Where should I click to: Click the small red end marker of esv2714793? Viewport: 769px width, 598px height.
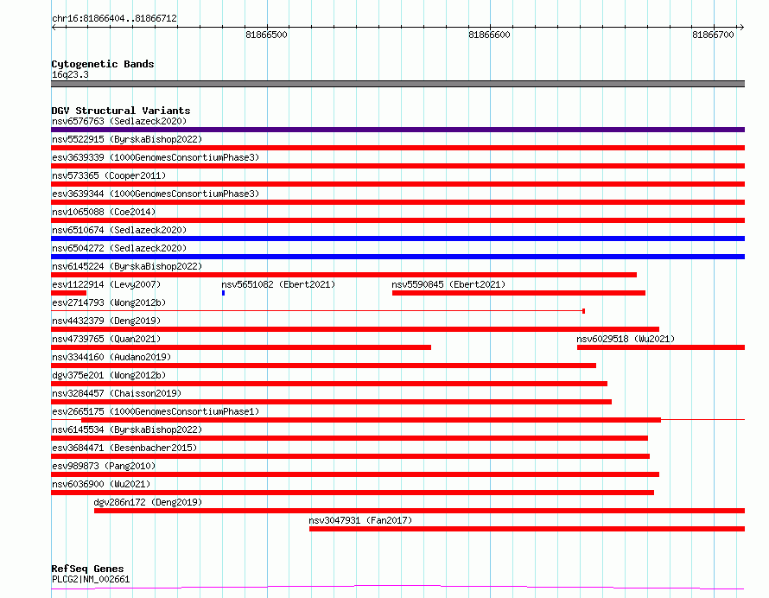point(583,311)
